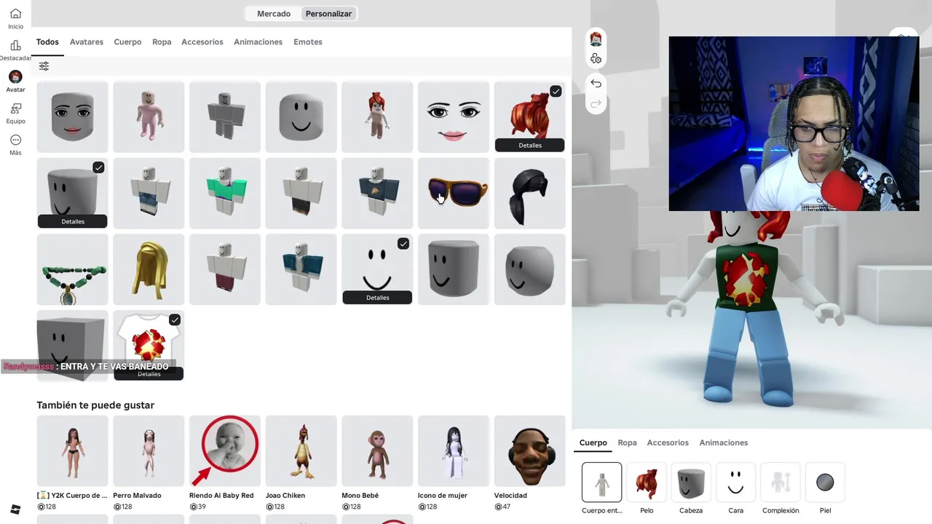Open the Accesorios tab below avatar preview
This screenshot has width=932, height=524.
[668, 442]
